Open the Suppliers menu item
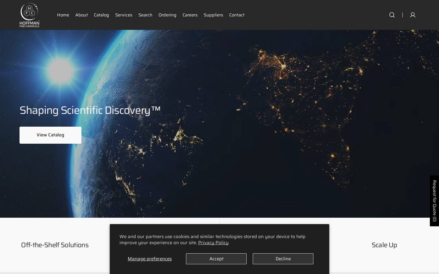Screen dimensions: 439x274 (213, 15)
